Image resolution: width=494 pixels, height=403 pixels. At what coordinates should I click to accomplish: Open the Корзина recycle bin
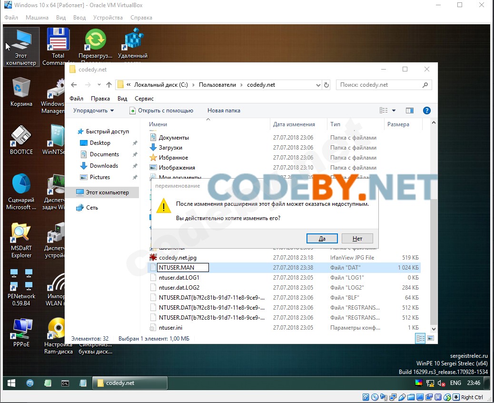tap(21, 92)
